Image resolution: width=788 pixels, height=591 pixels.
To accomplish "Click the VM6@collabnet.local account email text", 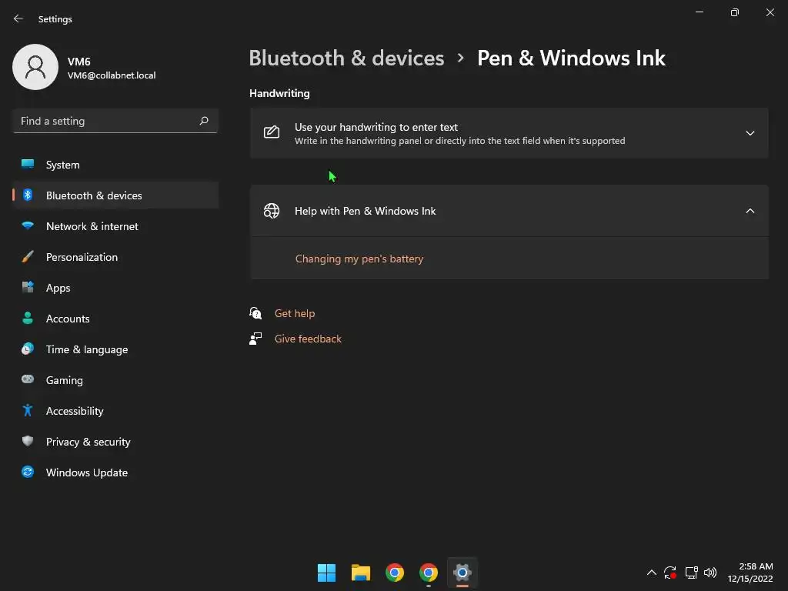I will [112, 75].
